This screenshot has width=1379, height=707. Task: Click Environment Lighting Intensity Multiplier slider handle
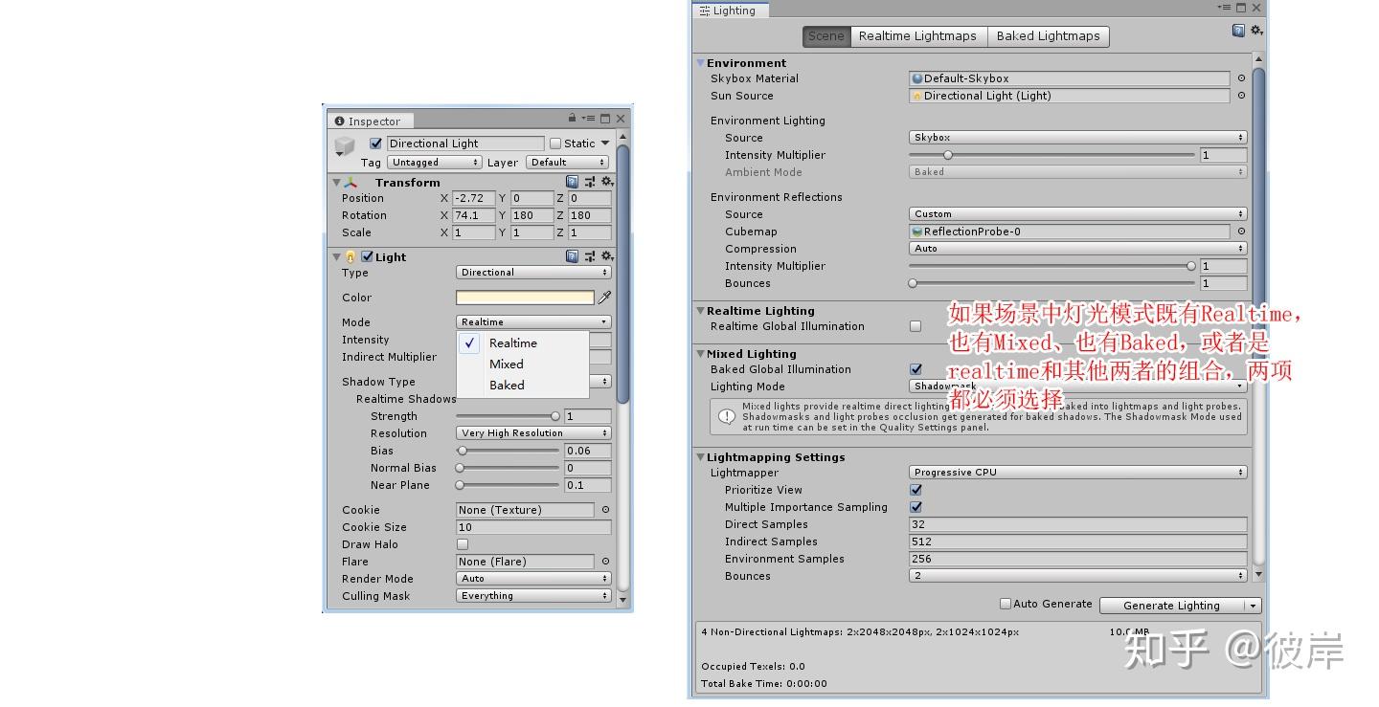pyautogui.click(x=948, y=155)
